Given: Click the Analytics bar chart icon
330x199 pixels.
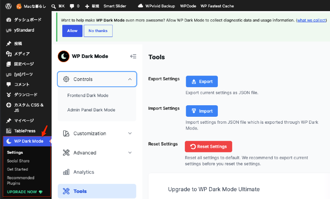Looking at the screenshot, I should click(66, 172).
